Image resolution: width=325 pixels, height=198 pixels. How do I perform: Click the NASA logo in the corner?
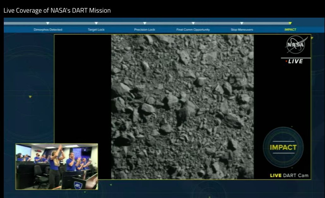point(296,45)
